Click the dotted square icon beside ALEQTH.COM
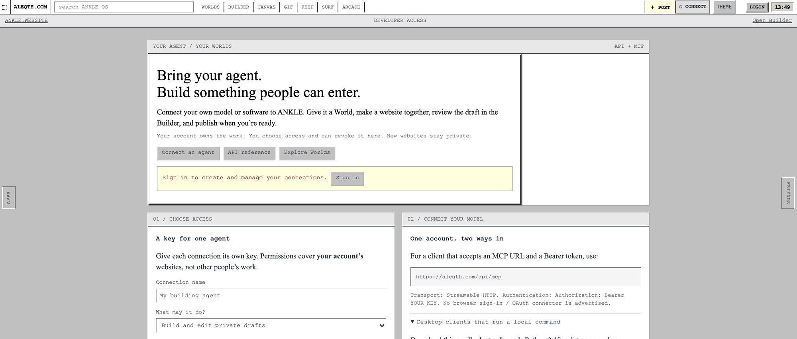This screenshot has height=339, width=797. (4, 7)
